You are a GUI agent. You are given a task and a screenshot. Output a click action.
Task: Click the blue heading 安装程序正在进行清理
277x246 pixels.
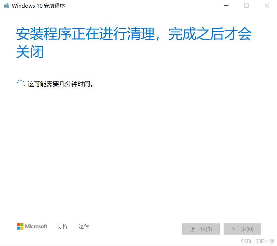tap(86, 34)
